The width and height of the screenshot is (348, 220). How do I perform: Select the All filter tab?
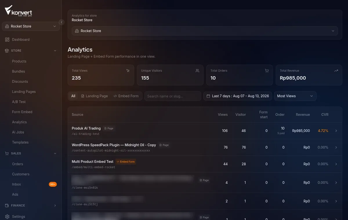(73, 96)
